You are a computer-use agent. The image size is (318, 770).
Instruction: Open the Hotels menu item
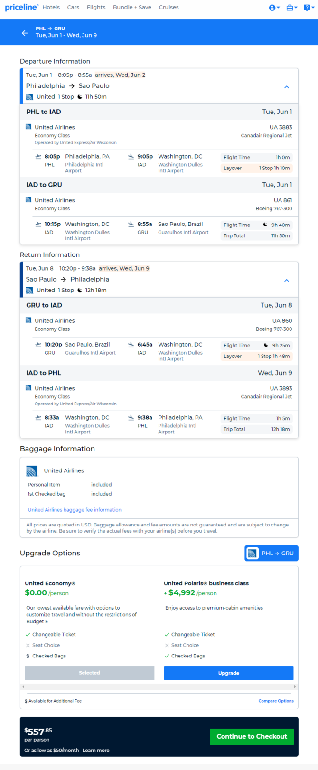(x=51, y=7)
